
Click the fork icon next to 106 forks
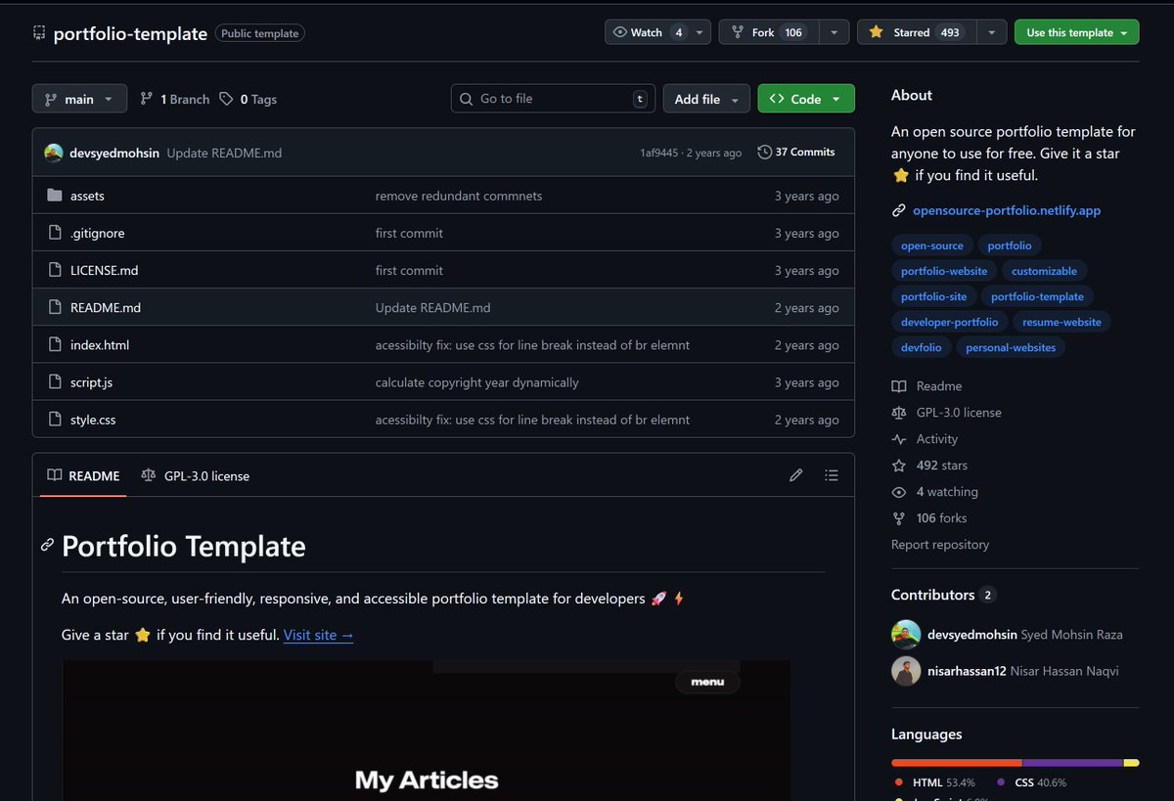tap(899, 518)
